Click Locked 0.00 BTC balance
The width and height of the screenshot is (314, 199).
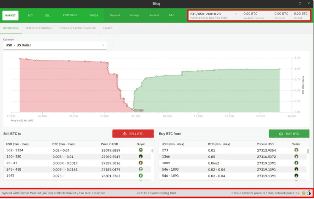(x=300, y=15)
